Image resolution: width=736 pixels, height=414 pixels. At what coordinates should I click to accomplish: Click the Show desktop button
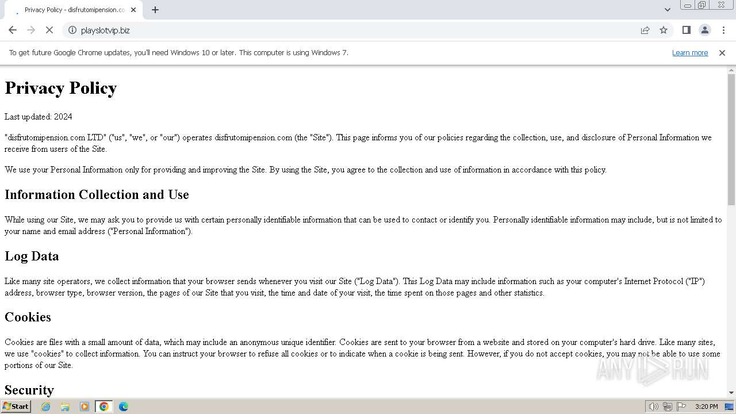tap(730, 407)
